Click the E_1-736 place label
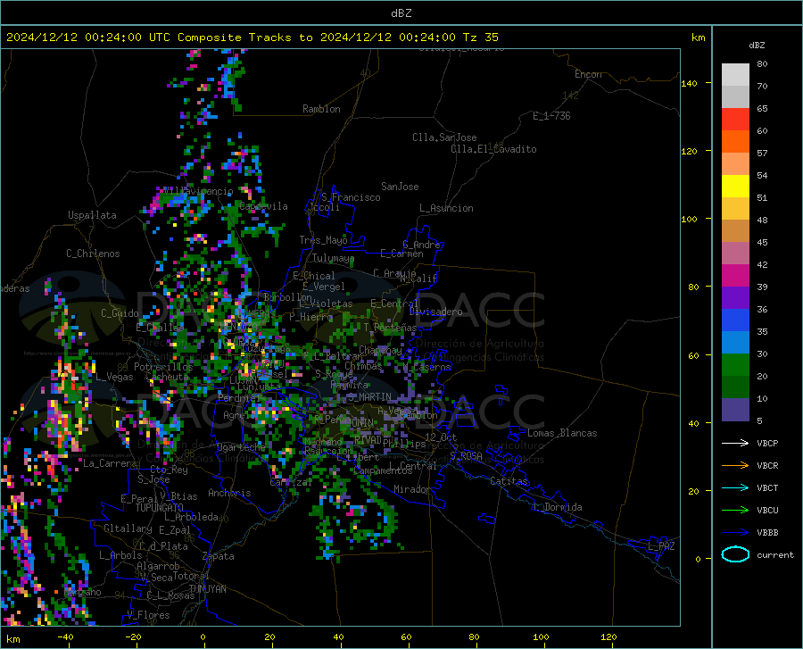This screenshot has width=803, height=649. click(551, 116)
